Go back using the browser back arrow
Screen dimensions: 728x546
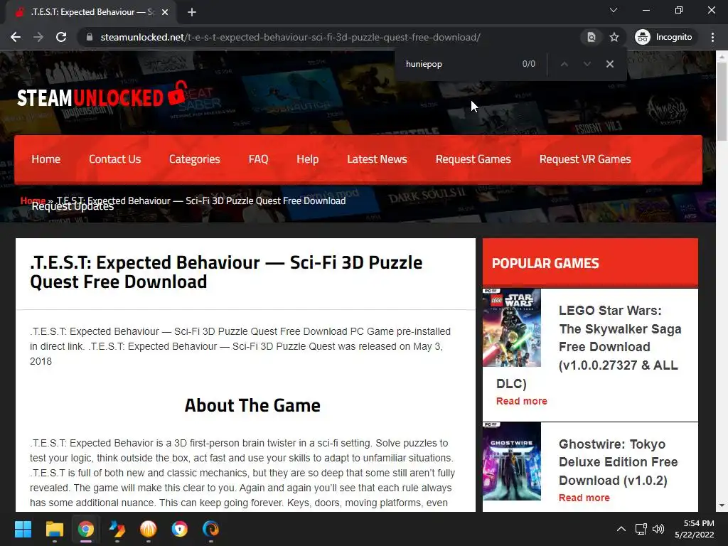(16, 37)
